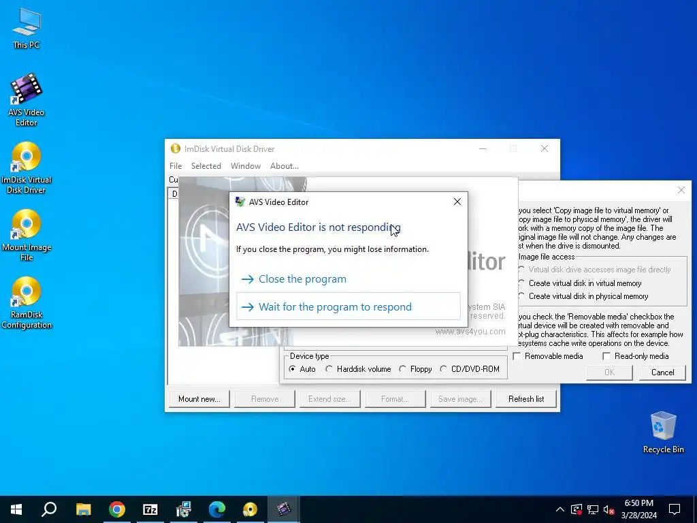Click the www.avs4you.com splash link
The width and height of the screenshot is (697, 523).
pos(470,332)
